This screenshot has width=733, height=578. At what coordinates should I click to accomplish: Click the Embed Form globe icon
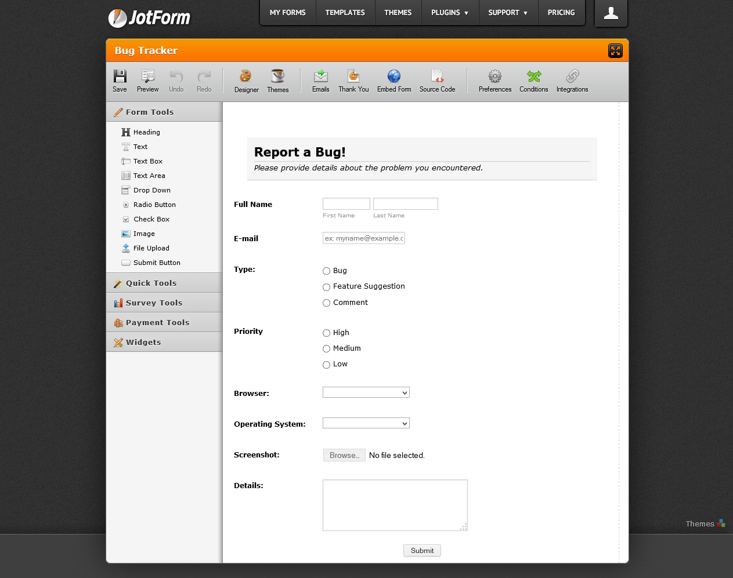click(x=394, y=76)
